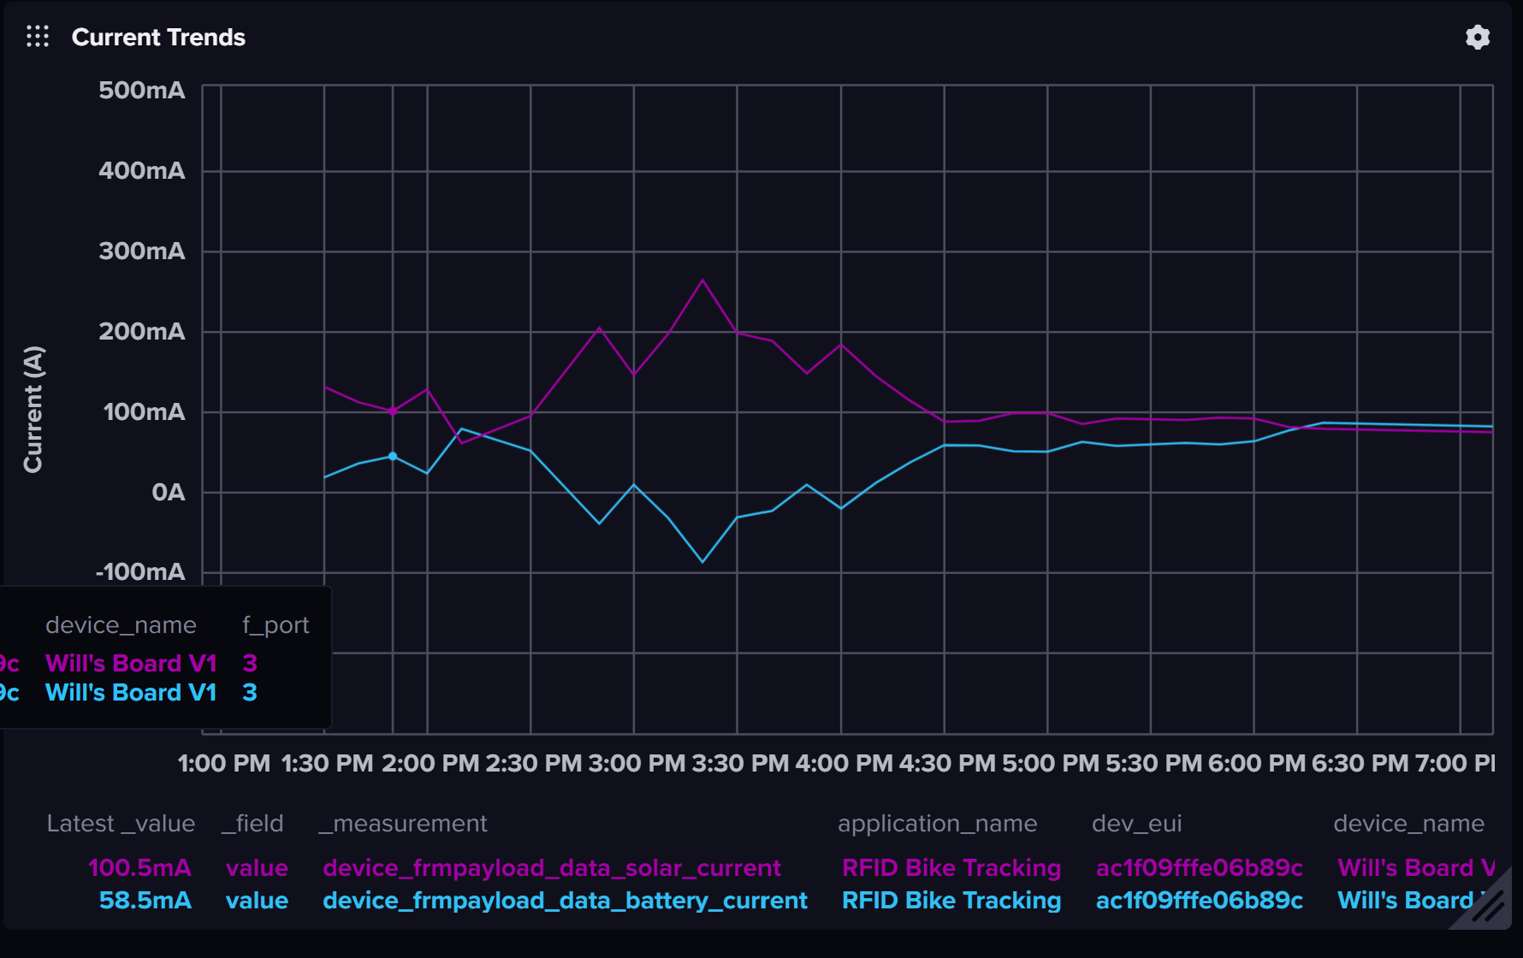Click the purple line's highest peak
The height and width of the screenshot is (958, 1523).
click(702, 280)
